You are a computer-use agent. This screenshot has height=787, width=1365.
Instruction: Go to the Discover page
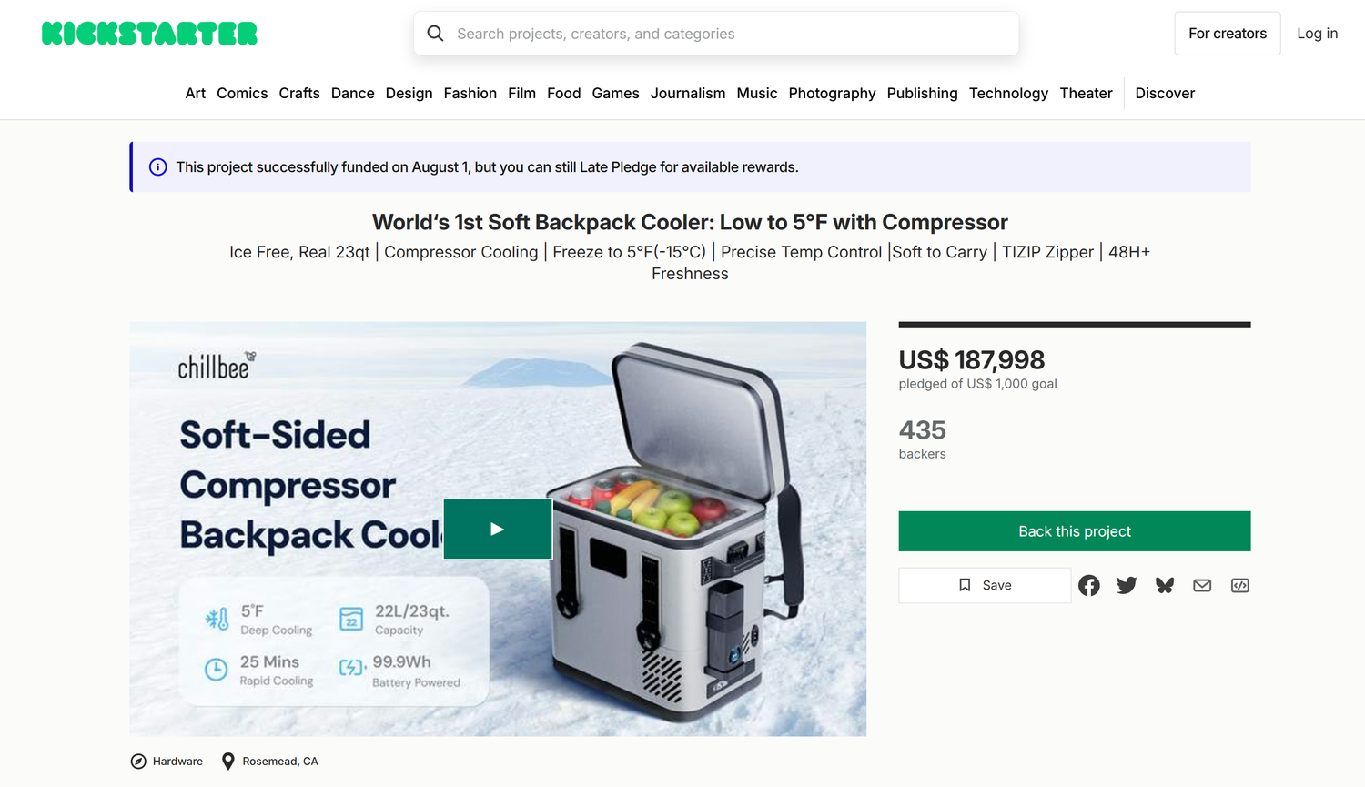click(1165, 93)
